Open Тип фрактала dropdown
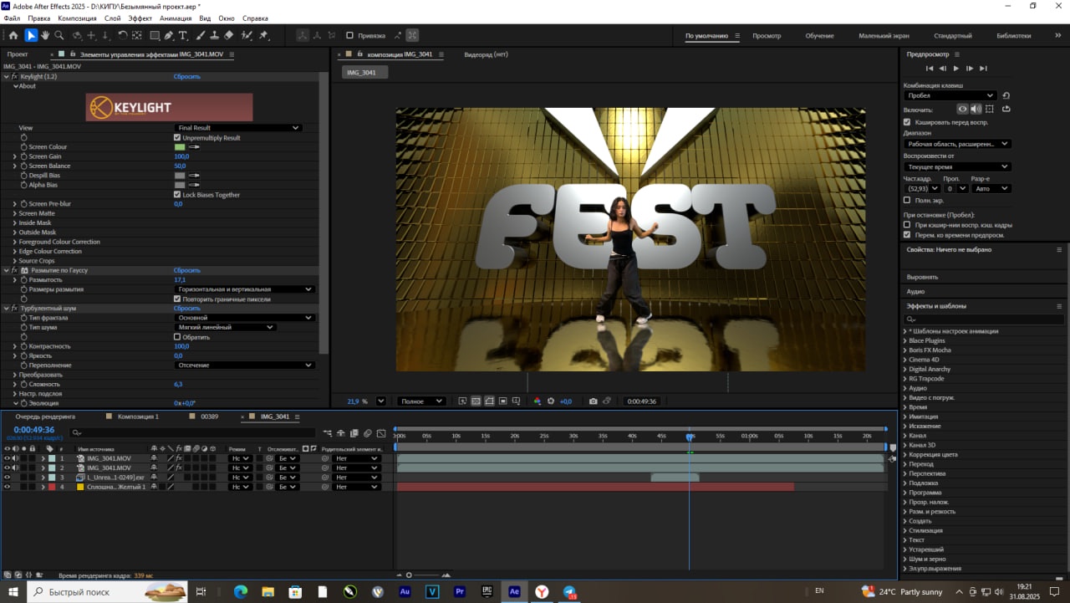This screenshot has width=1070, height=603. click(x=244, y=318)
